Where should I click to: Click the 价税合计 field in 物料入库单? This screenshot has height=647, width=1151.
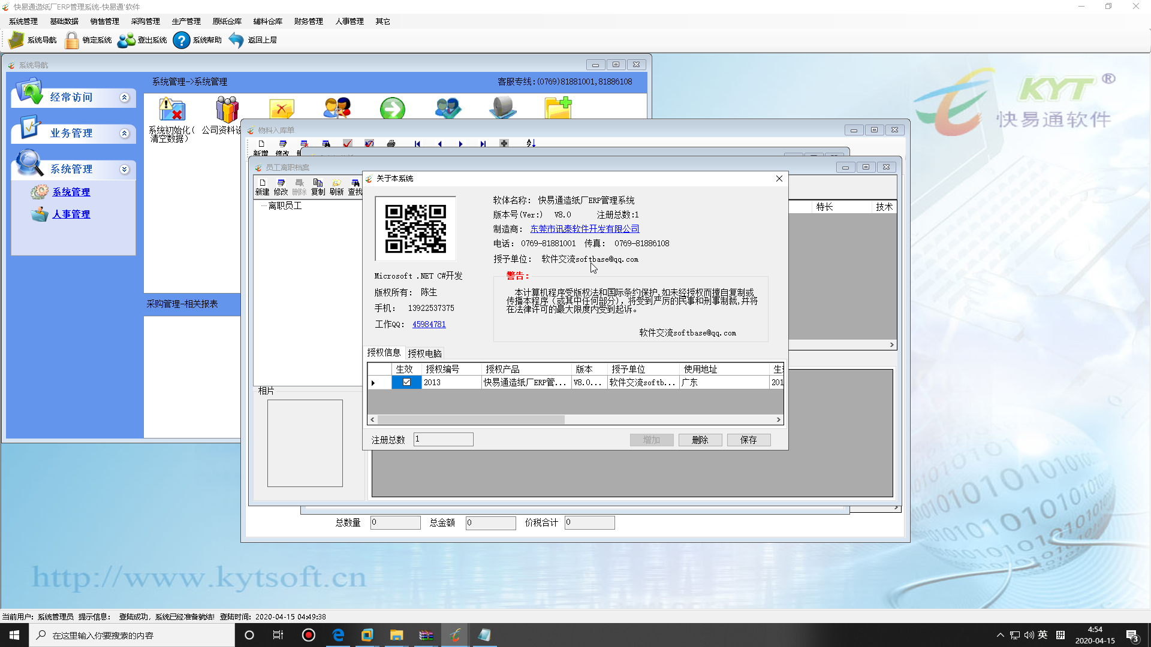tap(590, 523)
